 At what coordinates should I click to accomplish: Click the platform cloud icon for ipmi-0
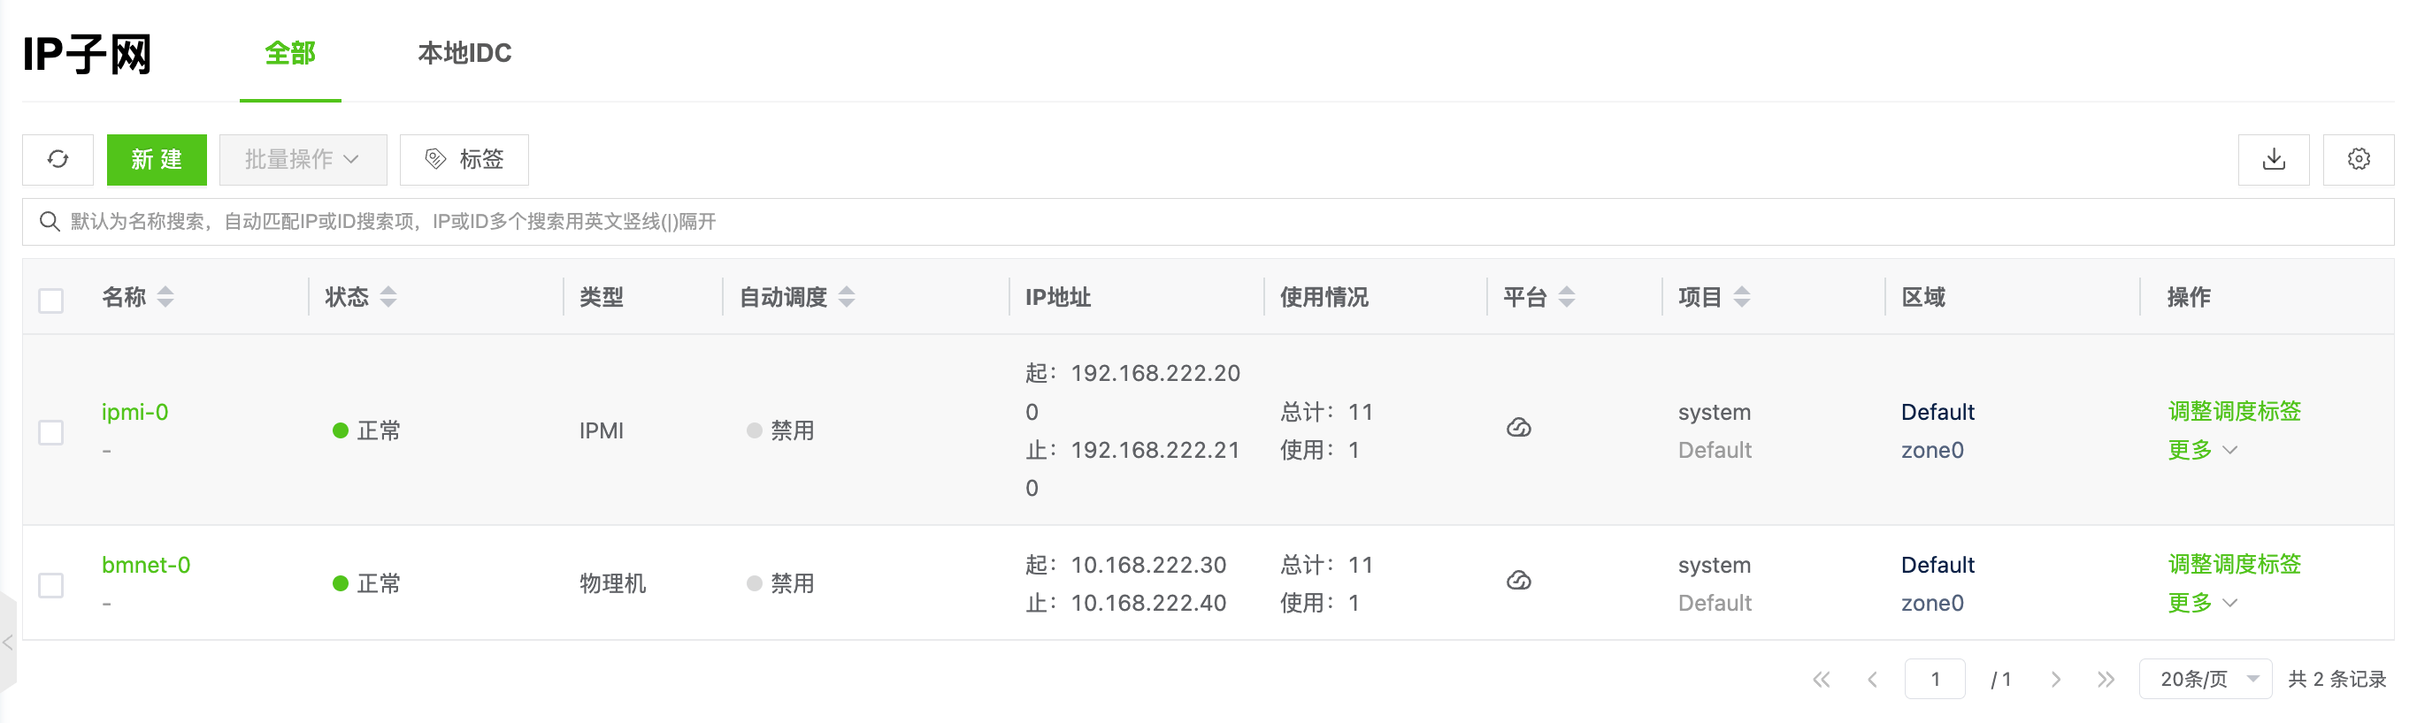[x=1518, y=429]
